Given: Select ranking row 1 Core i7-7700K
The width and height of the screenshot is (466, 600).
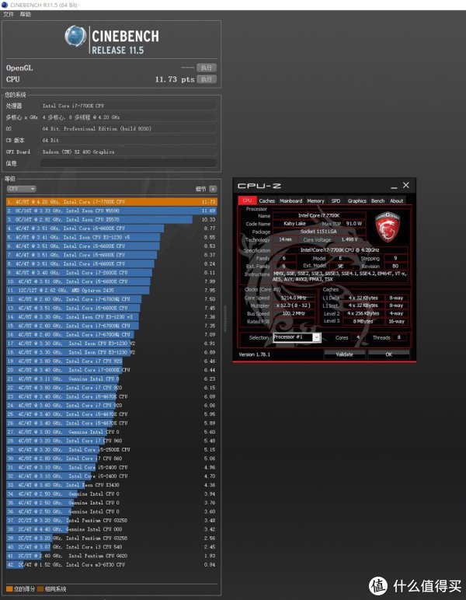Looking at the screenshot, I should [x=112, y=201].
